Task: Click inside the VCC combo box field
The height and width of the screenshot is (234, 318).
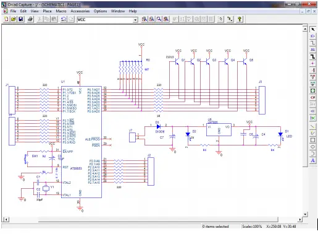Action: (x=105, y=20)
